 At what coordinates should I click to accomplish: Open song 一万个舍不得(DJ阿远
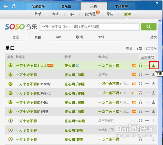[x=32, y=103]
